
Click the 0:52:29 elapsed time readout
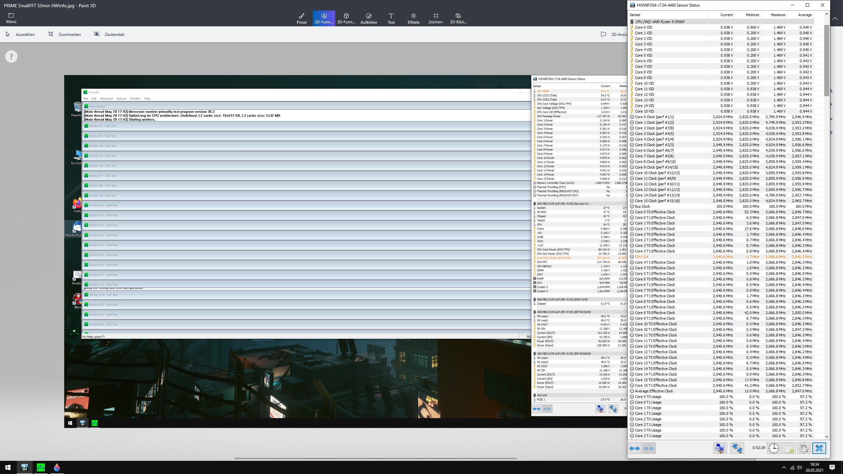coord(759,448)
